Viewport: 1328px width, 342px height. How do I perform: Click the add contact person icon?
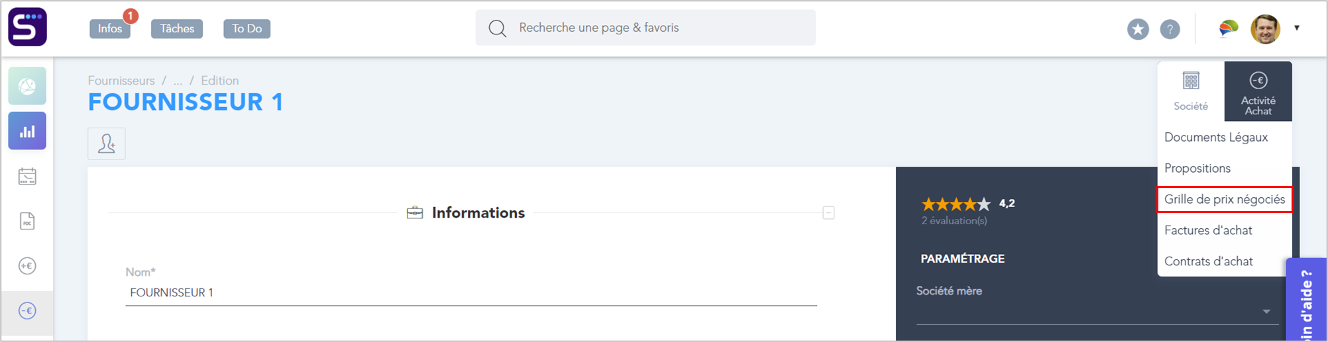coord(107,144)
